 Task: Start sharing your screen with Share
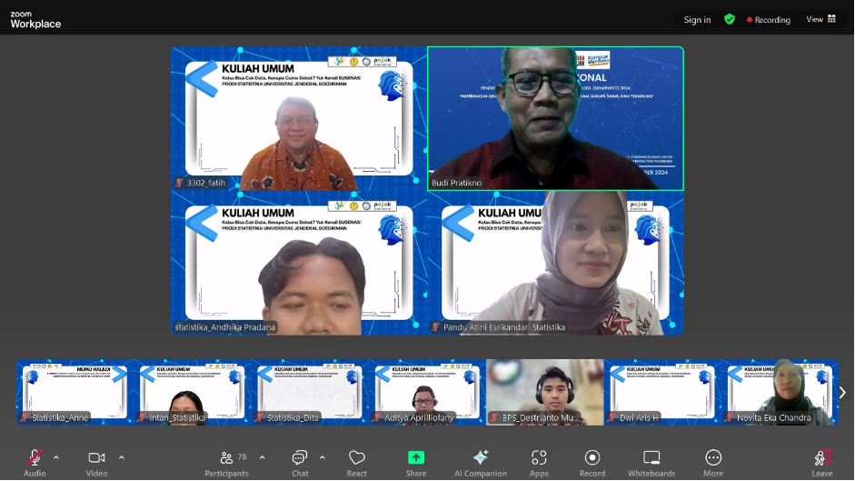pyautogui.click(x=416, y=462)
